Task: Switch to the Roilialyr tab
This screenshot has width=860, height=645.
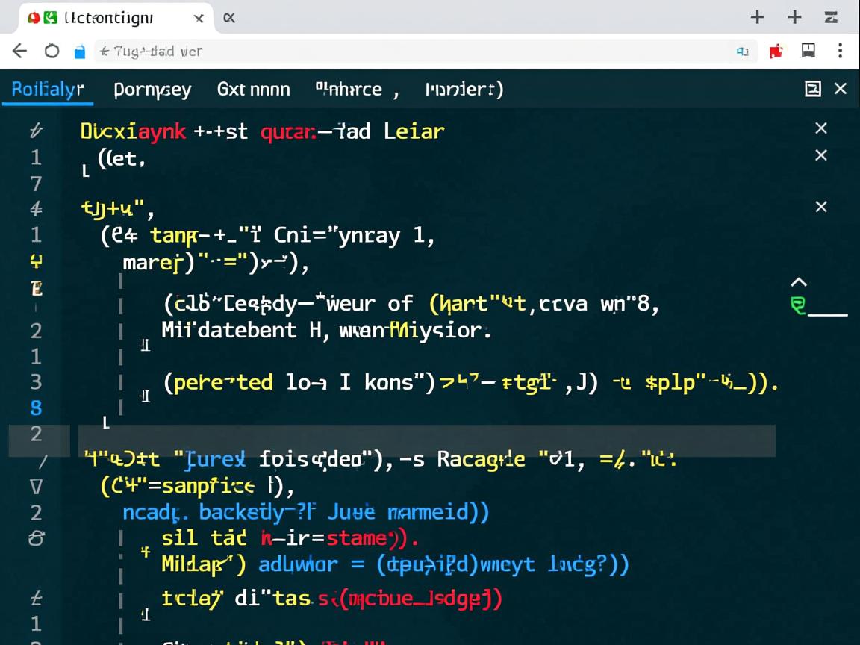Action: click(48, 90)
